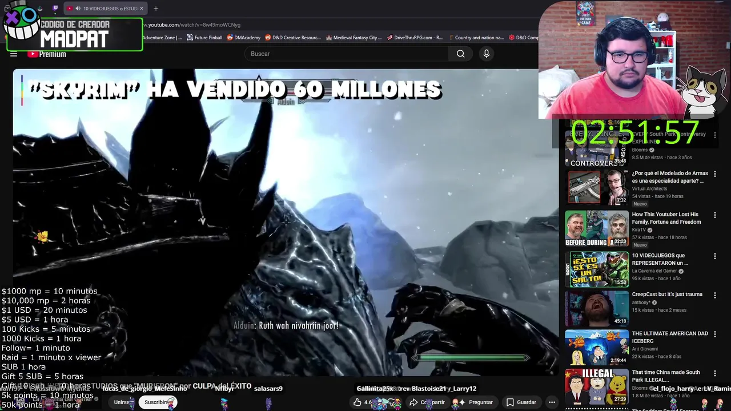Focus the Buscar search field

tap(347, 54)
